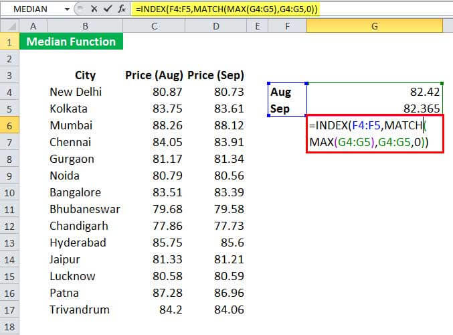
Task: Select the Kolkata cell
Action: pyautogui.click(x=85, y=109)
